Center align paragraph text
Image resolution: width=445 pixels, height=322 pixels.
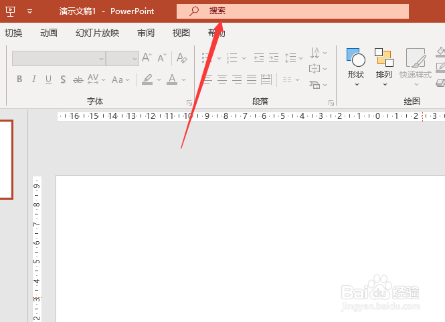(x=222, y=79)
